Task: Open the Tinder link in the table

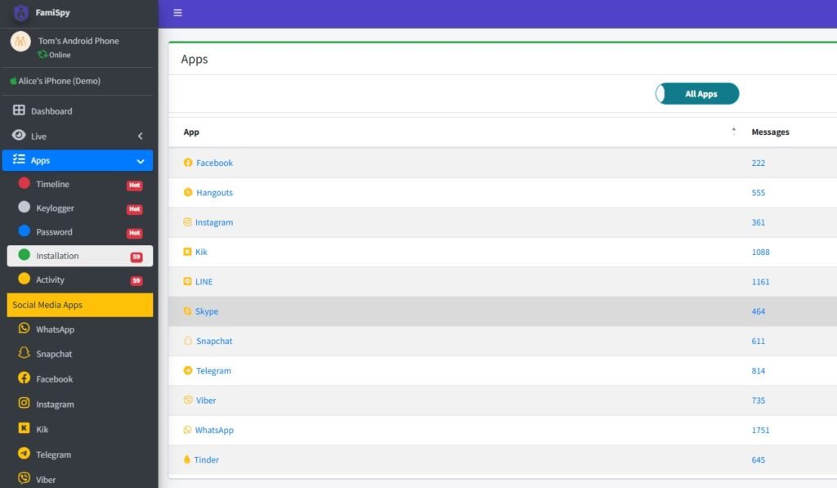Action: click(x=207, y=459)
